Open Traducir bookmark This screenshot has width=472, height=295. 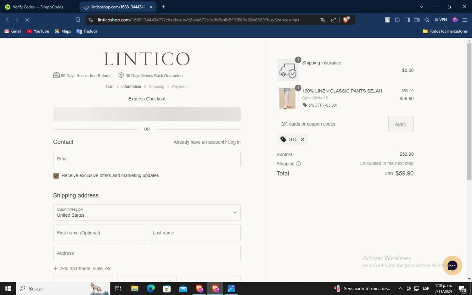(87, 31)
